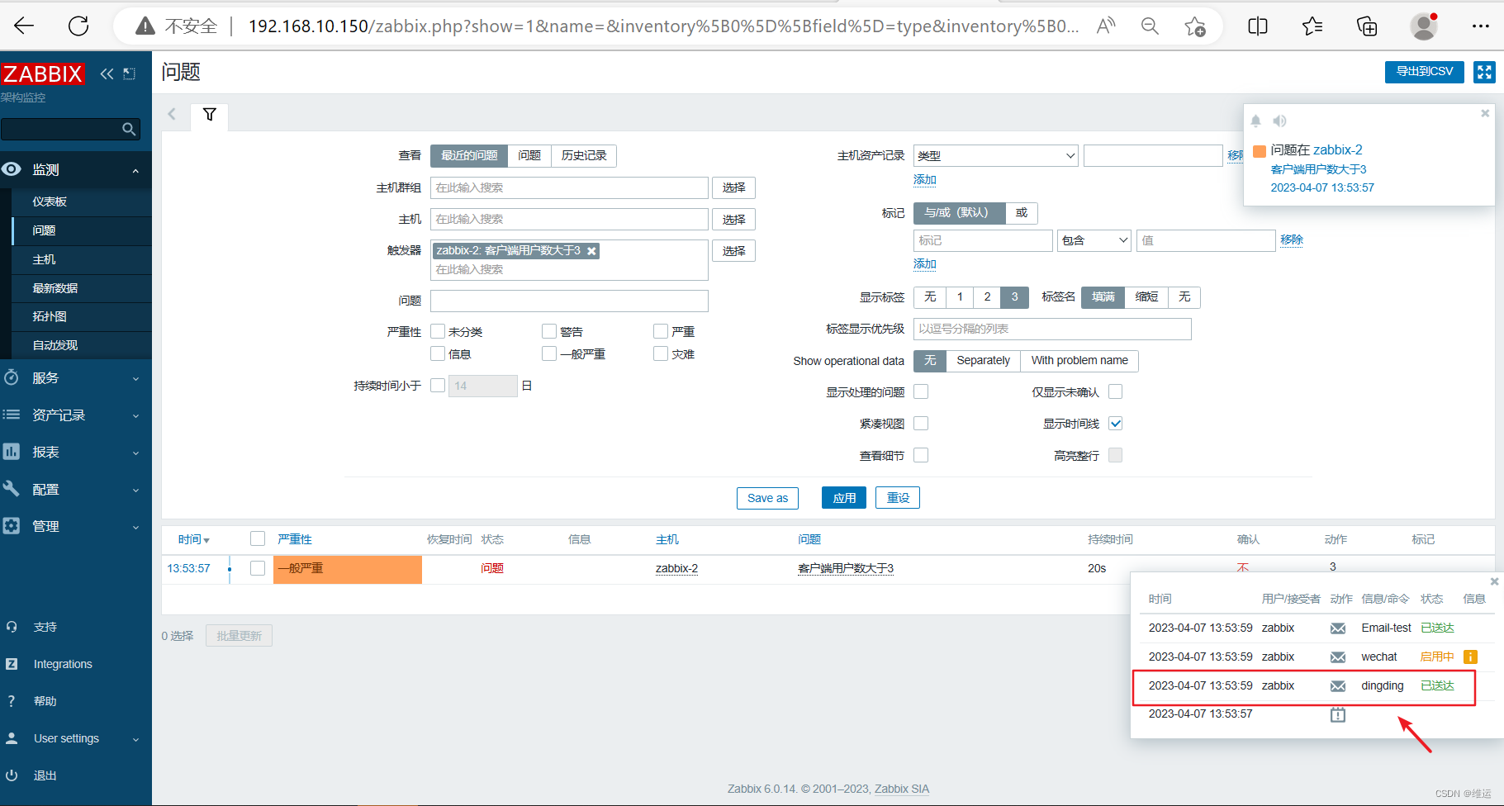The height and width of the screenshot is (806, 1504).
Task: Expand User settings sidebar menu
Action: point(76,738)
